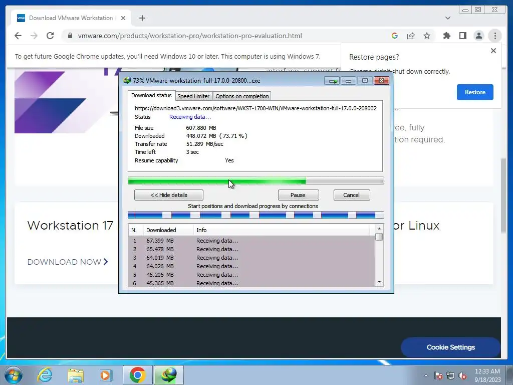Click scroll up arrow in connections list
Image resolution: width=513 pixels, height=385 pixels.
click(x=379, y=229)
